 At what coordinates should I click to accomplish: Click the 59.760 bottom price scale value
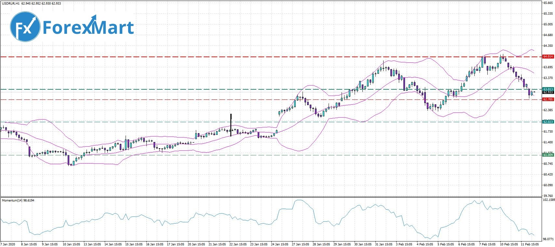click(548, 196)
